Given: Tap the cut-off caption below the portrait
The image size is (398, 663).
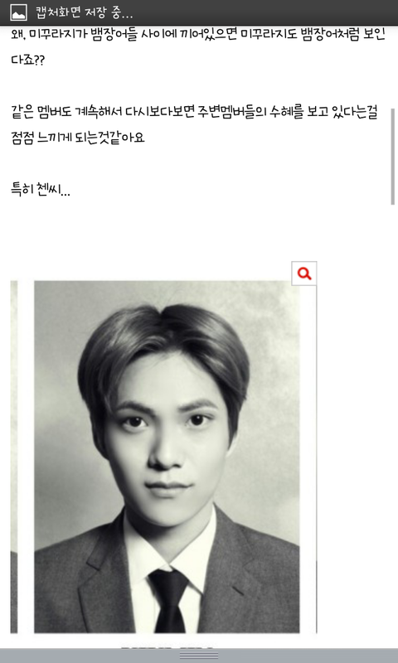Looking at the screenshot, I should point(167,647).
